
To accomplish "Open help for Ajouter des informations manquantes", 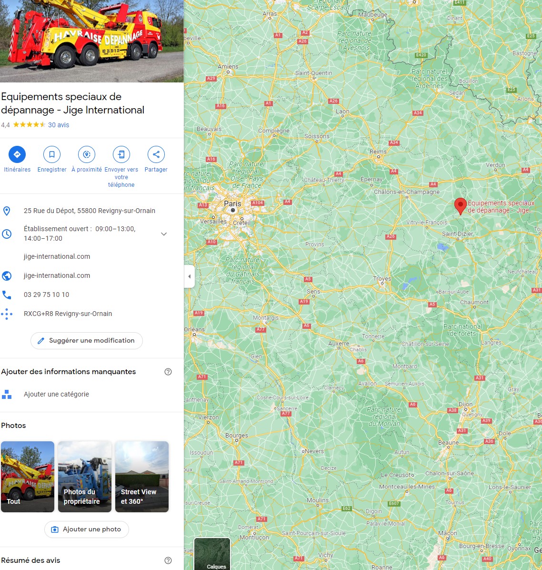I will (x=168, y=372).
